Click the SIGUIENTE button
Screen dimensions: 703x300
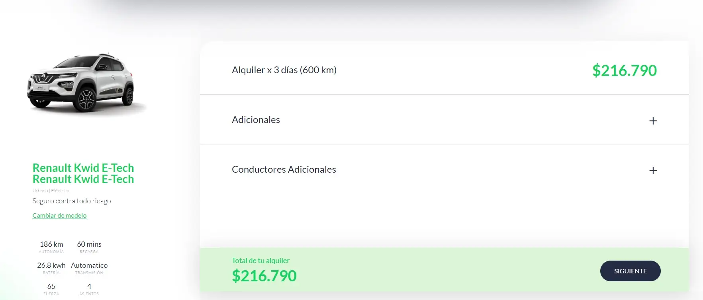click(x=630, y=271)
